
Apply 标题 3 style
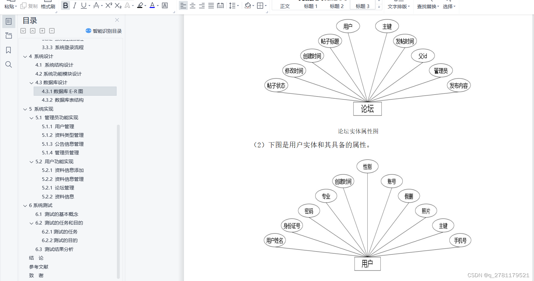click(362, 6)
